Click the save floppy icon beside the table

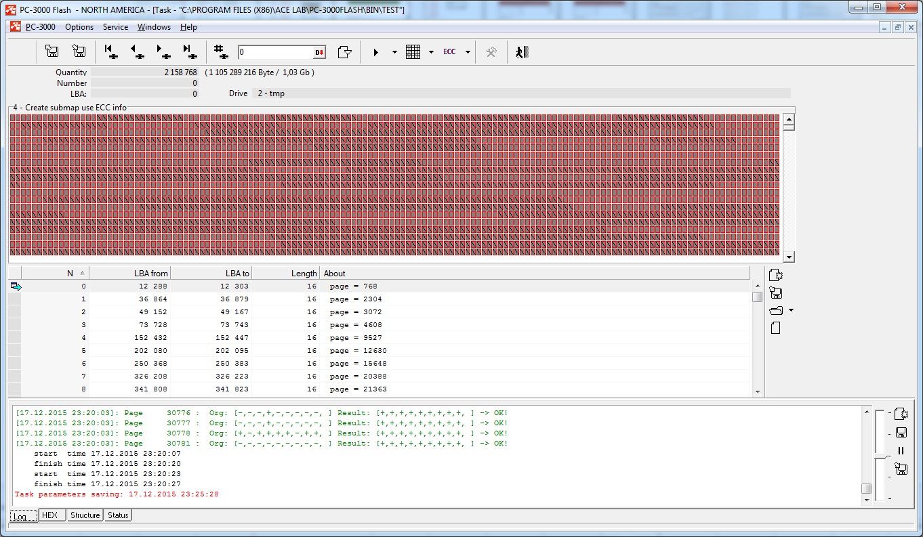(777, 293)
